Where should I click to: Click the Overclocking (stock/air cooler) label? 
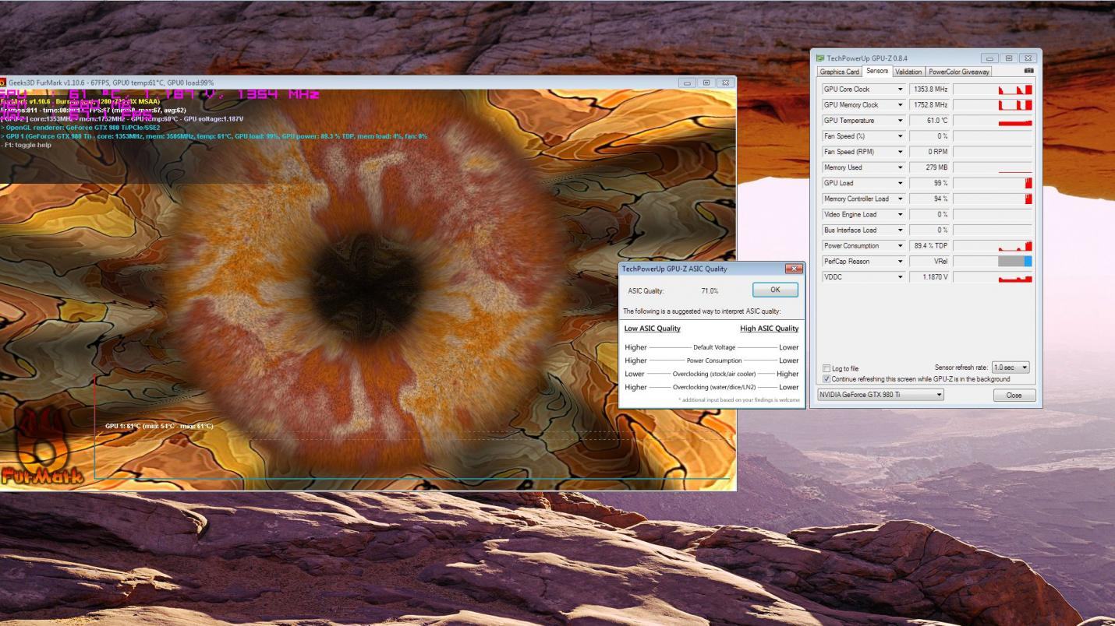click(x=714, y=374)
